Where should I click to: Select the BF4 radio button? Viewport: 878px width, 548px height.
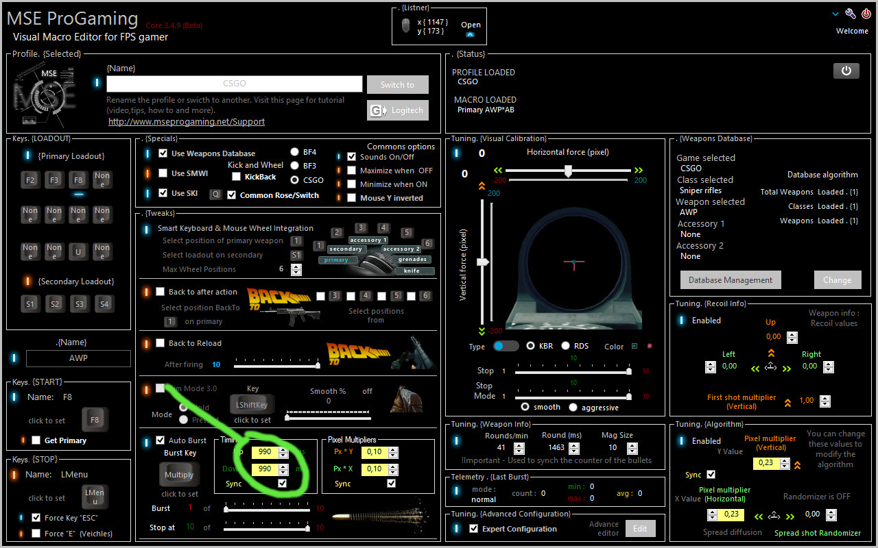pyautogui.click(x=295, y=152)
